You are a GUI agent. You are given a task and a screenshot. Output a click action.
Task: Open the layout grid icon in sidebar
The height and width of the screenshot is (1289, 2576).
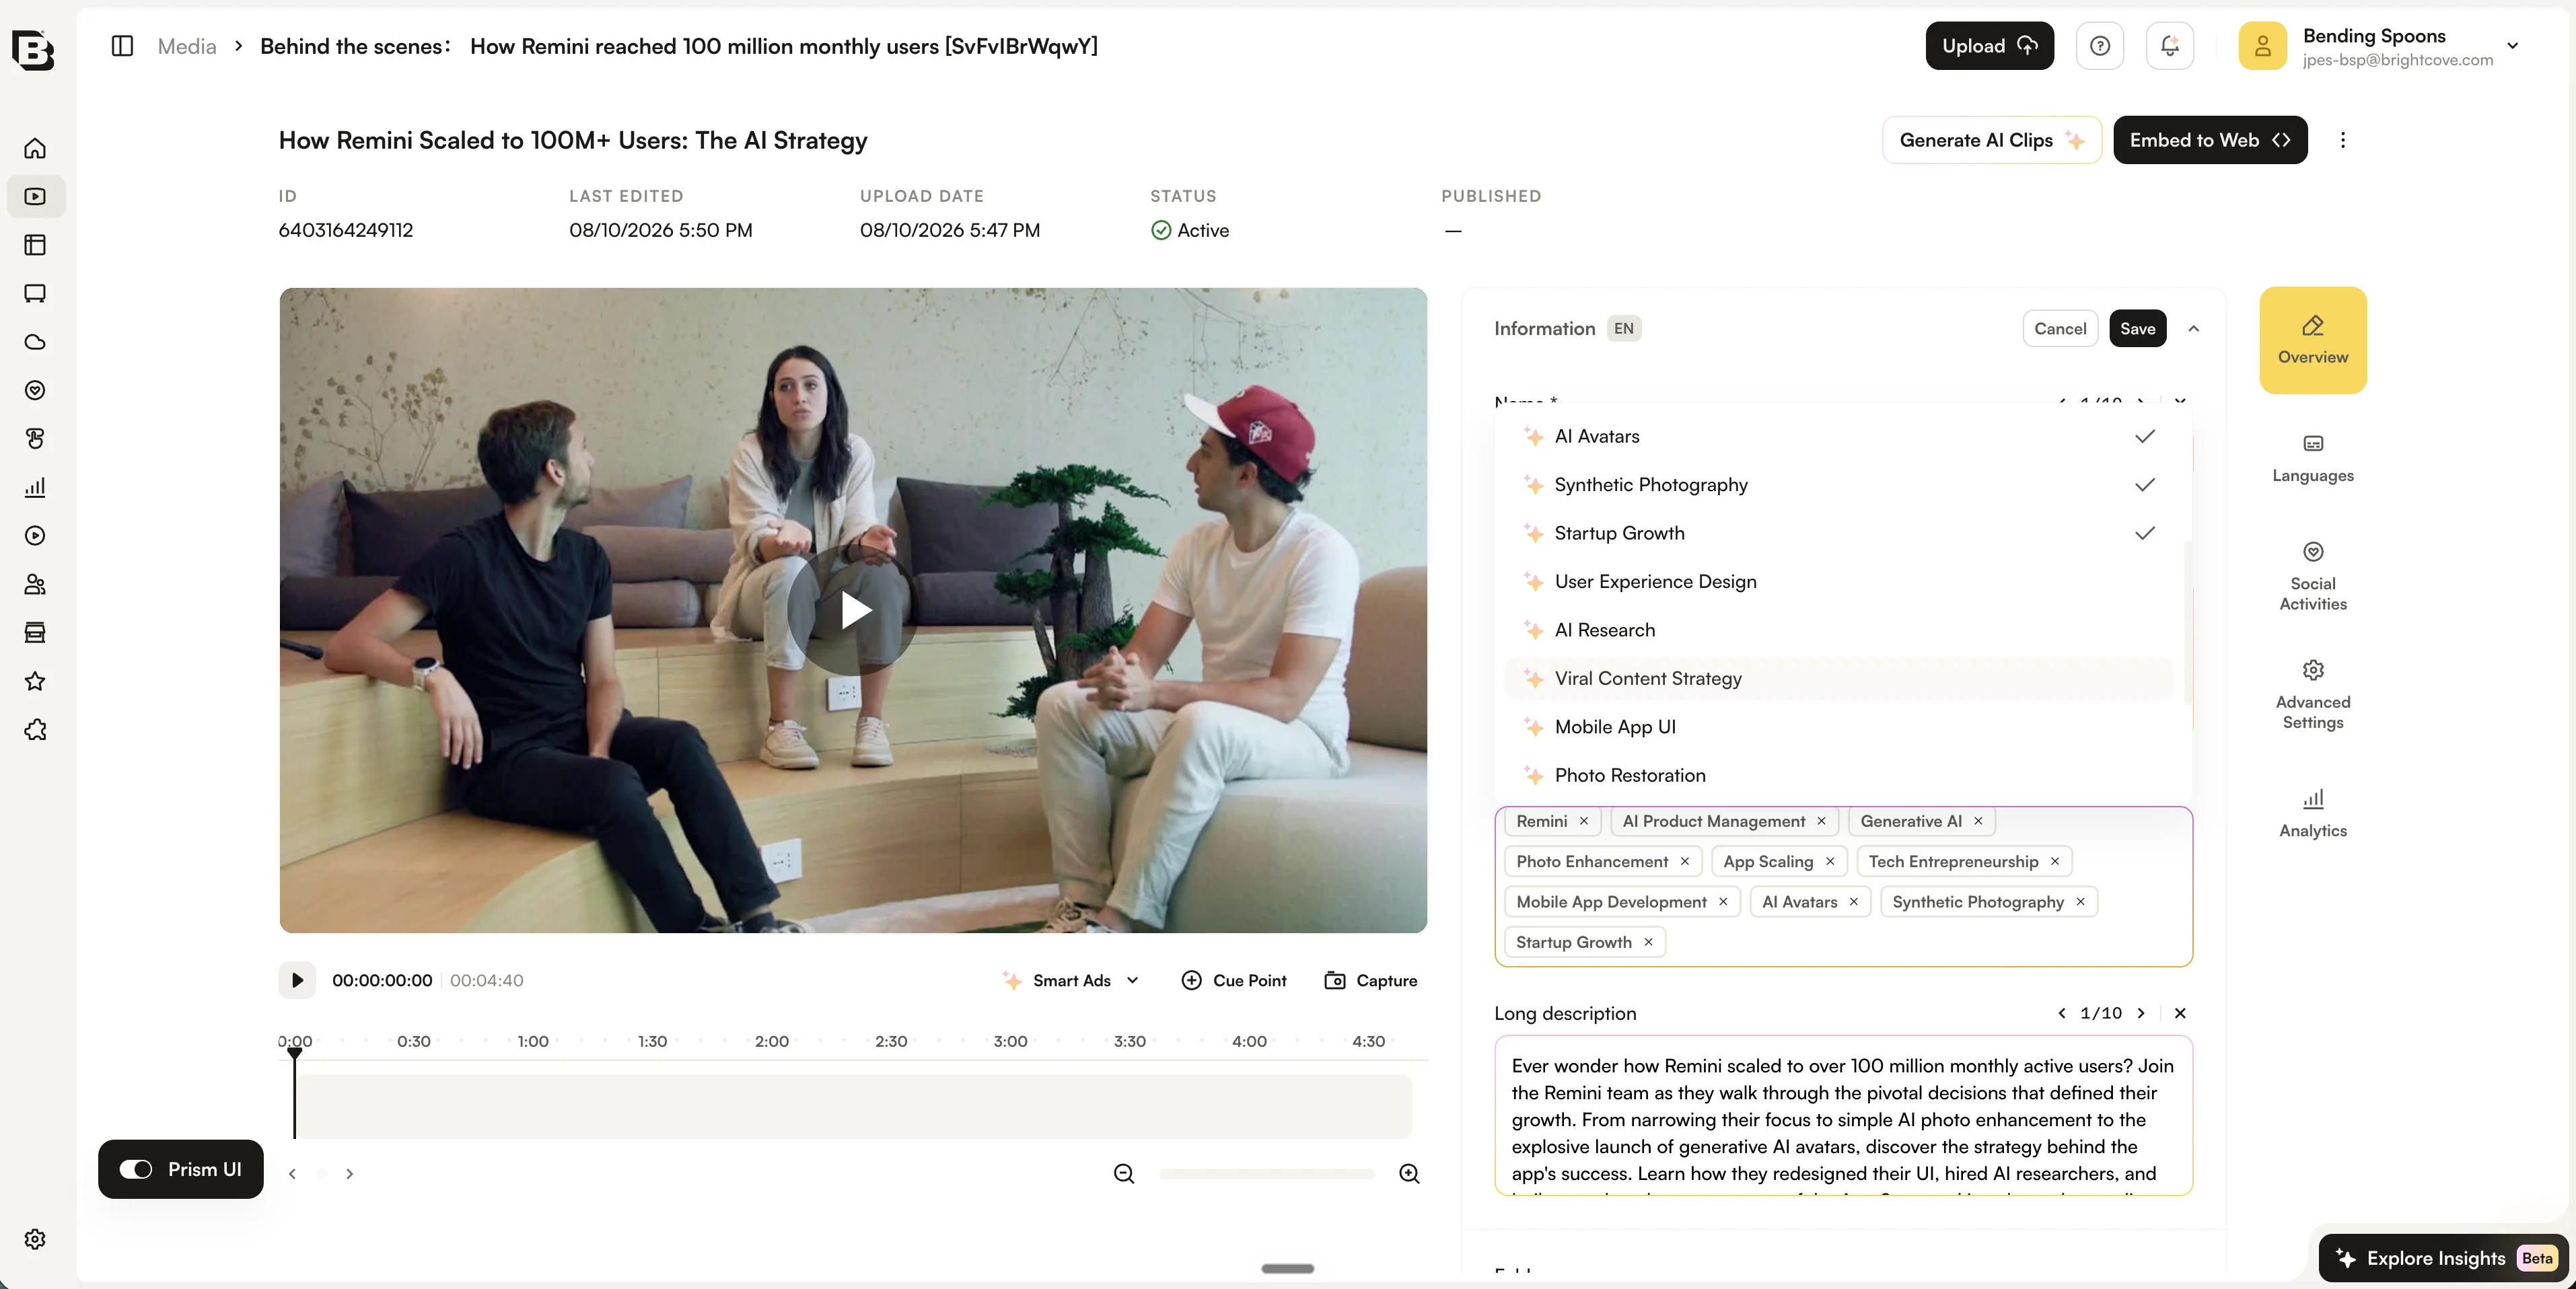[x=35, y=245]
